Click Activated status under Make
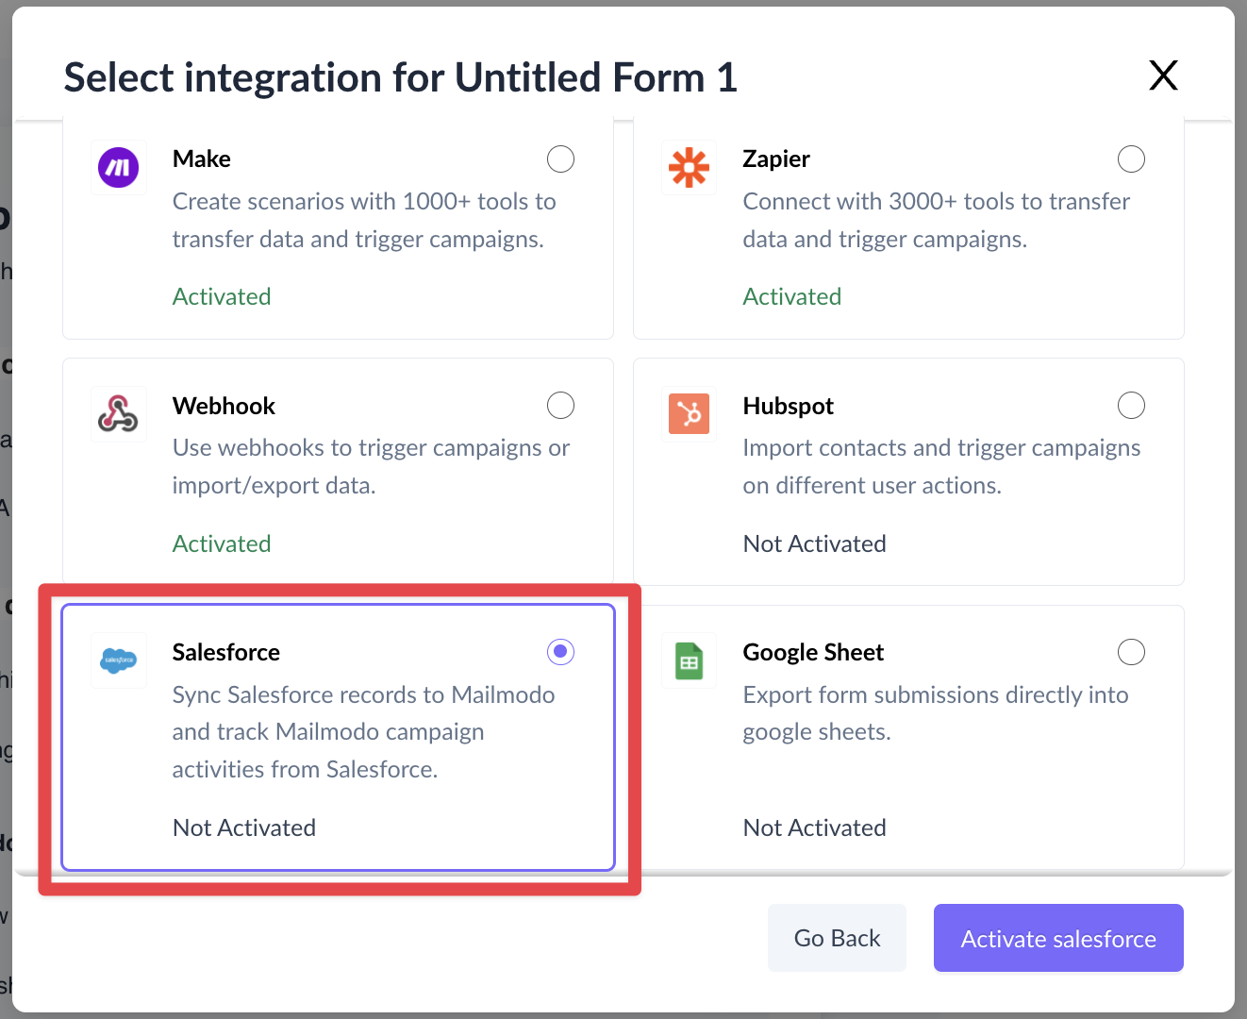This screenshot has width=1247, height=1019. (222, 296)
